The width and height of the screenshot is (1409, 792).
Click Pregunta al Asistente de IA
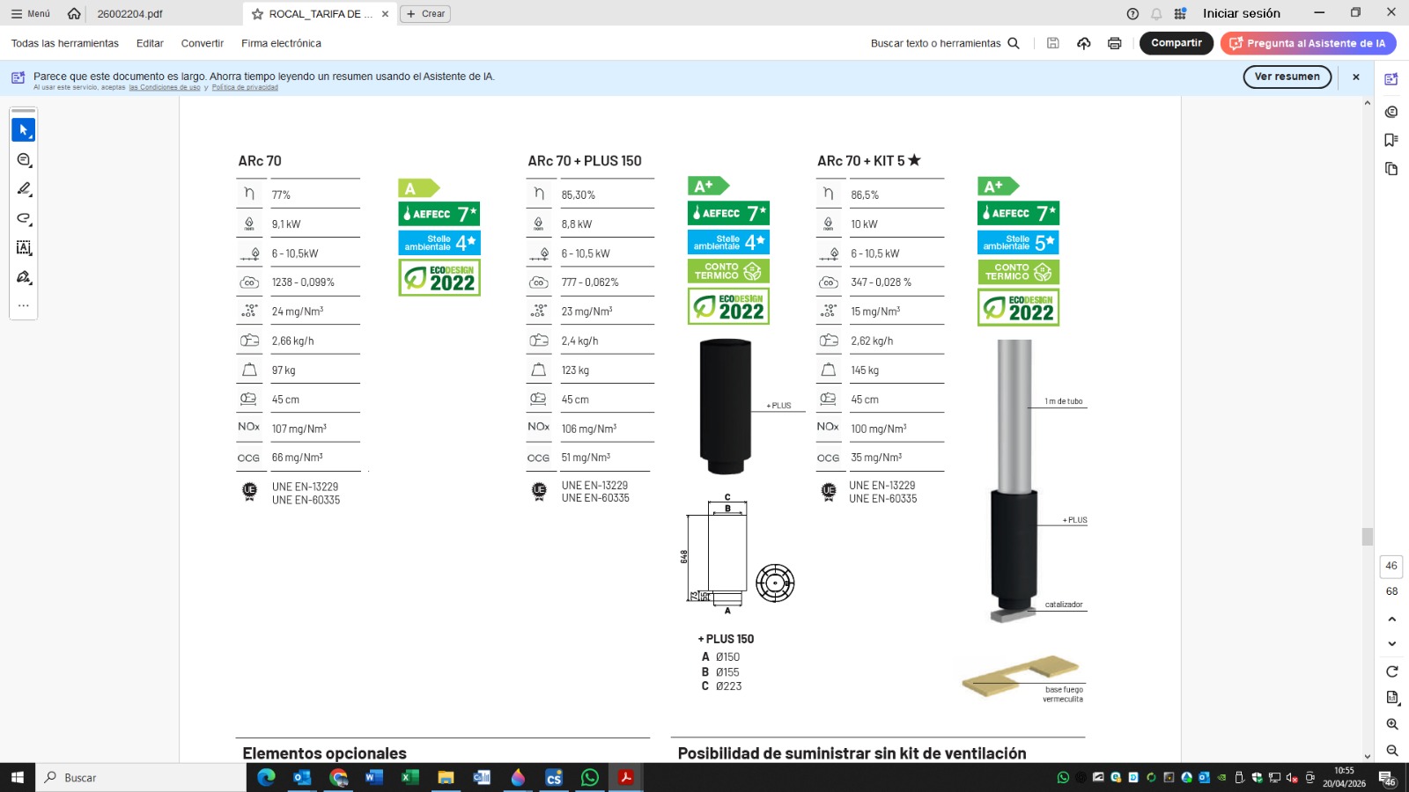[x=1308, y=43]
